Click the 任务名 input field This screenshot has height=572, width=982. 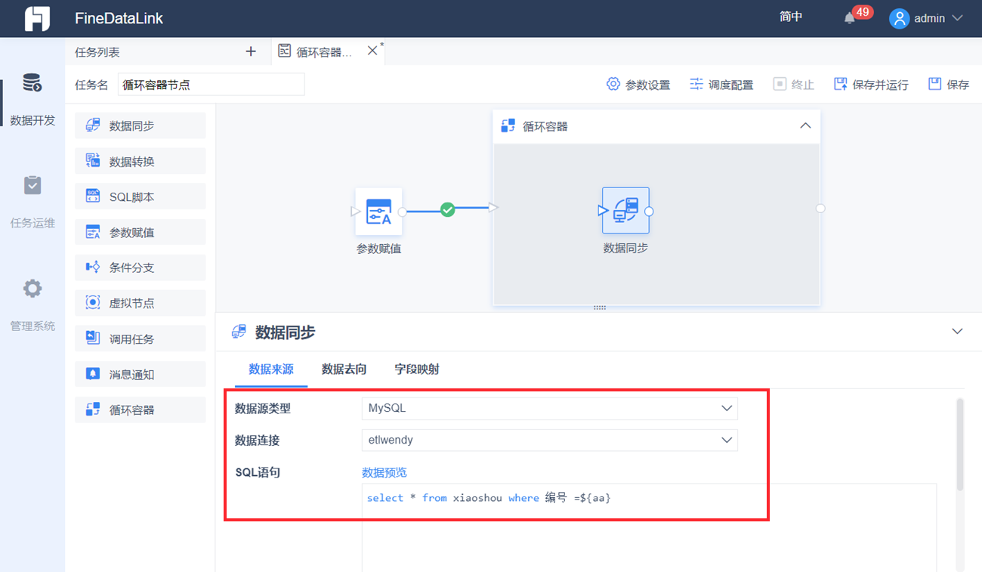(212, 85)
